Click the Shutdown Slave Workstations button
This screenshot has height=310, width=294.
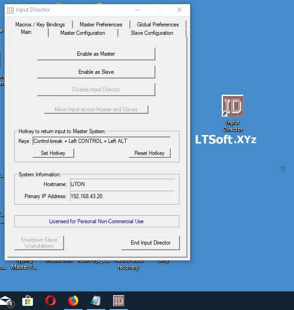point(39,243)
